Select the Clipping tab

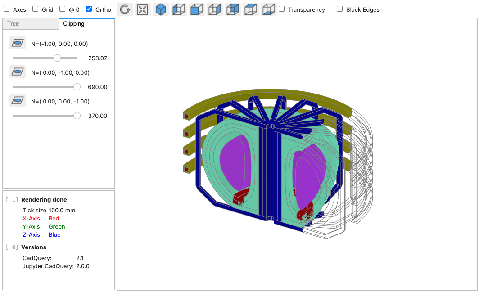point(86,24)
